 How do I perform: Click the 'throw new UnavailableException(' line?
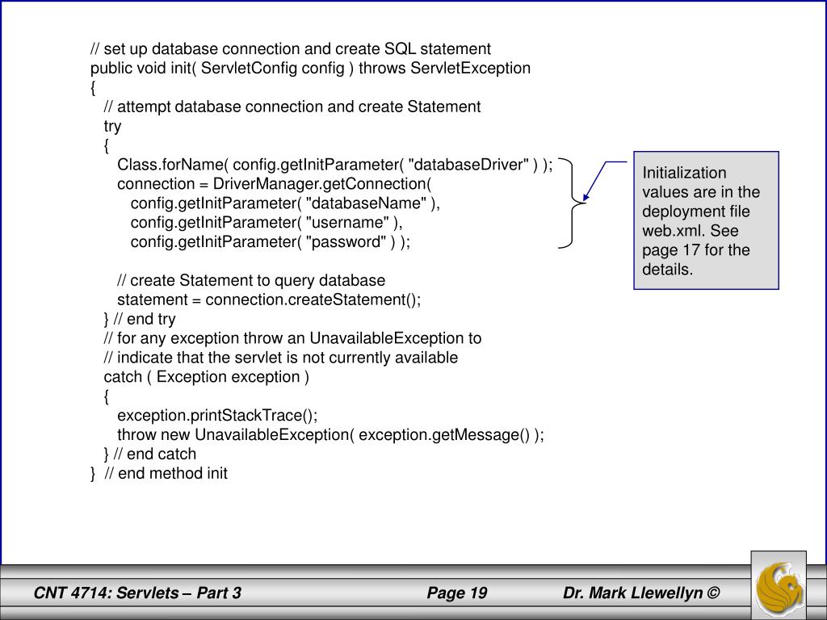click(x=330, y=435)
